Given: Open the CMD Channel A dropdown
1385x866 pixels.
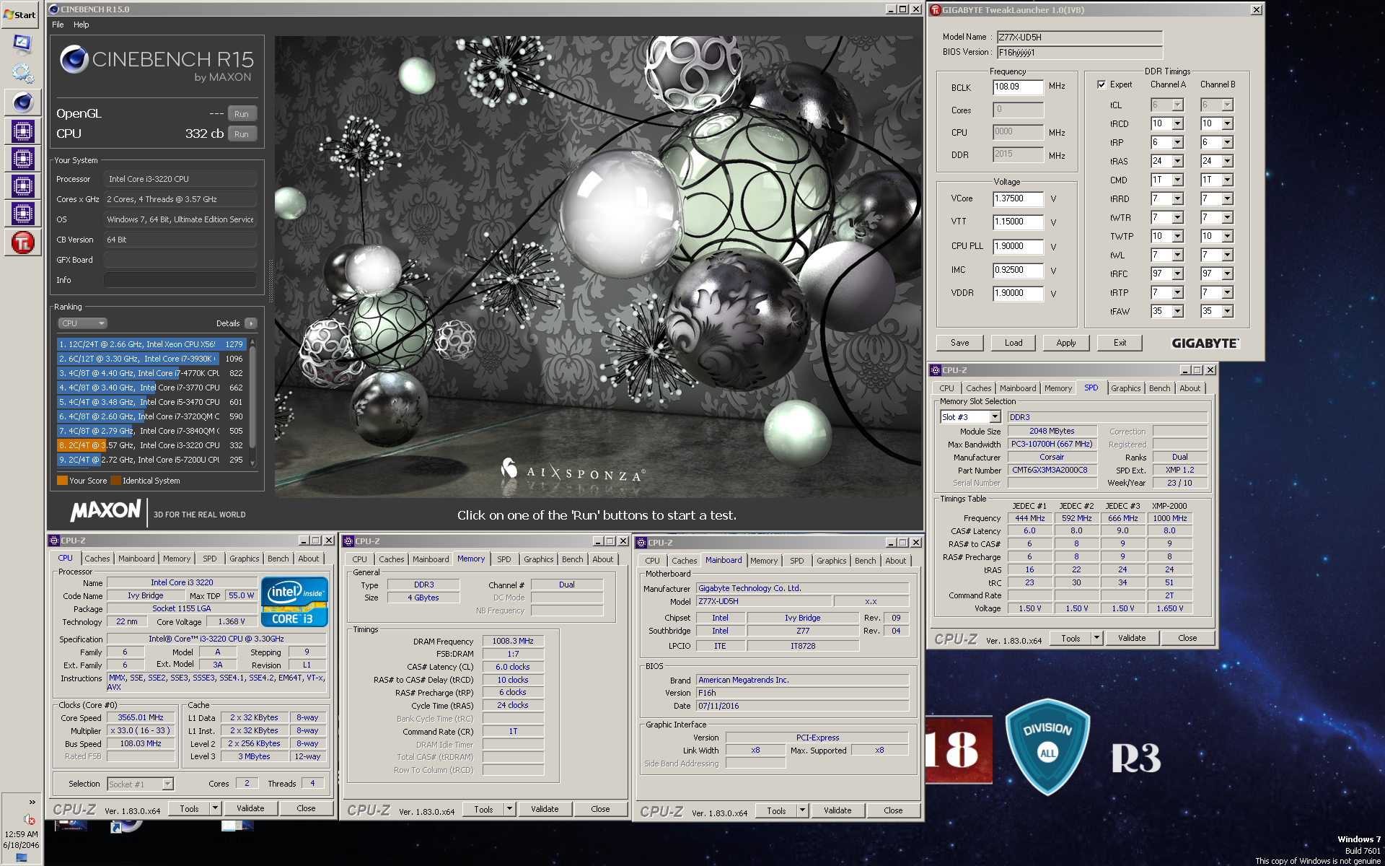Looking at the screenshot, I should click(1177, 180).
